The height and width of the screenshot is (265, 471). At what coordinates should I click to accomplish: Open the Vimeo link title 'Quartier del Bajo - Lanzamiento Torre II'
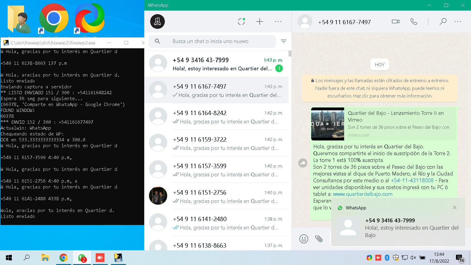396,116
